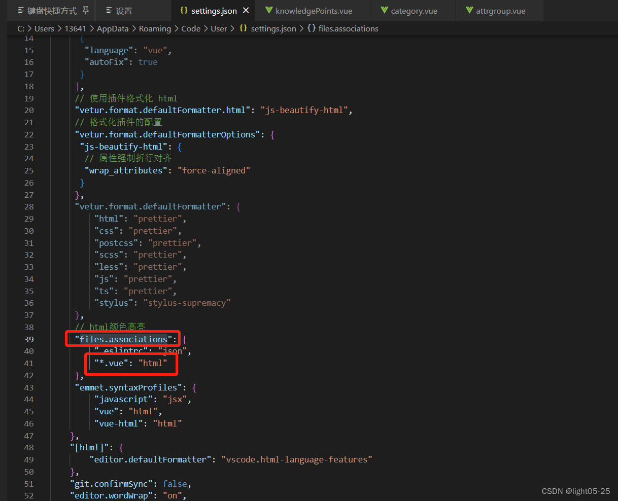Click the Vue icon on knowledgePoints.vue tab
618x501 pixels.
(269, 10)
